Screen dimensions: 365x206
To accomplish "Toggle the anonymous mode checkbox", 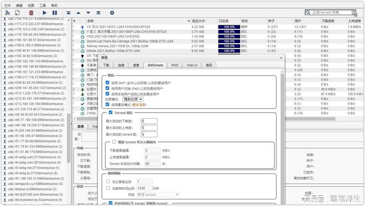I will click(x=107, y=104).
